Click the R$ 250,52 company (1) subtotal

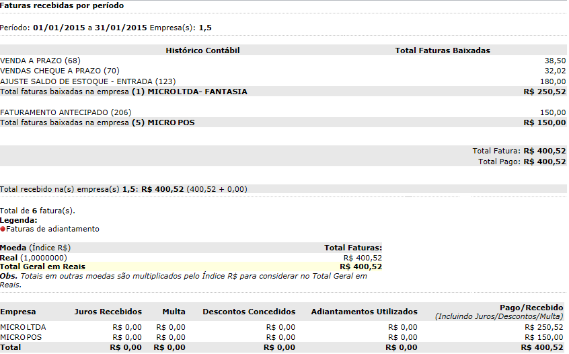click(x=545, y=92)
